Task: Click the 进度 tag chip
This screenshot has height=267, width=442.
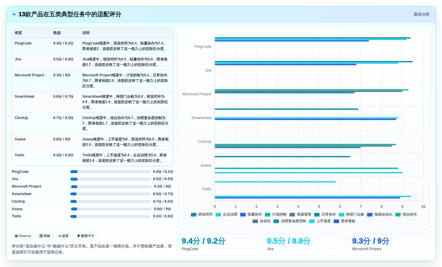Action: pyautogui.click(x=63, y=236)
